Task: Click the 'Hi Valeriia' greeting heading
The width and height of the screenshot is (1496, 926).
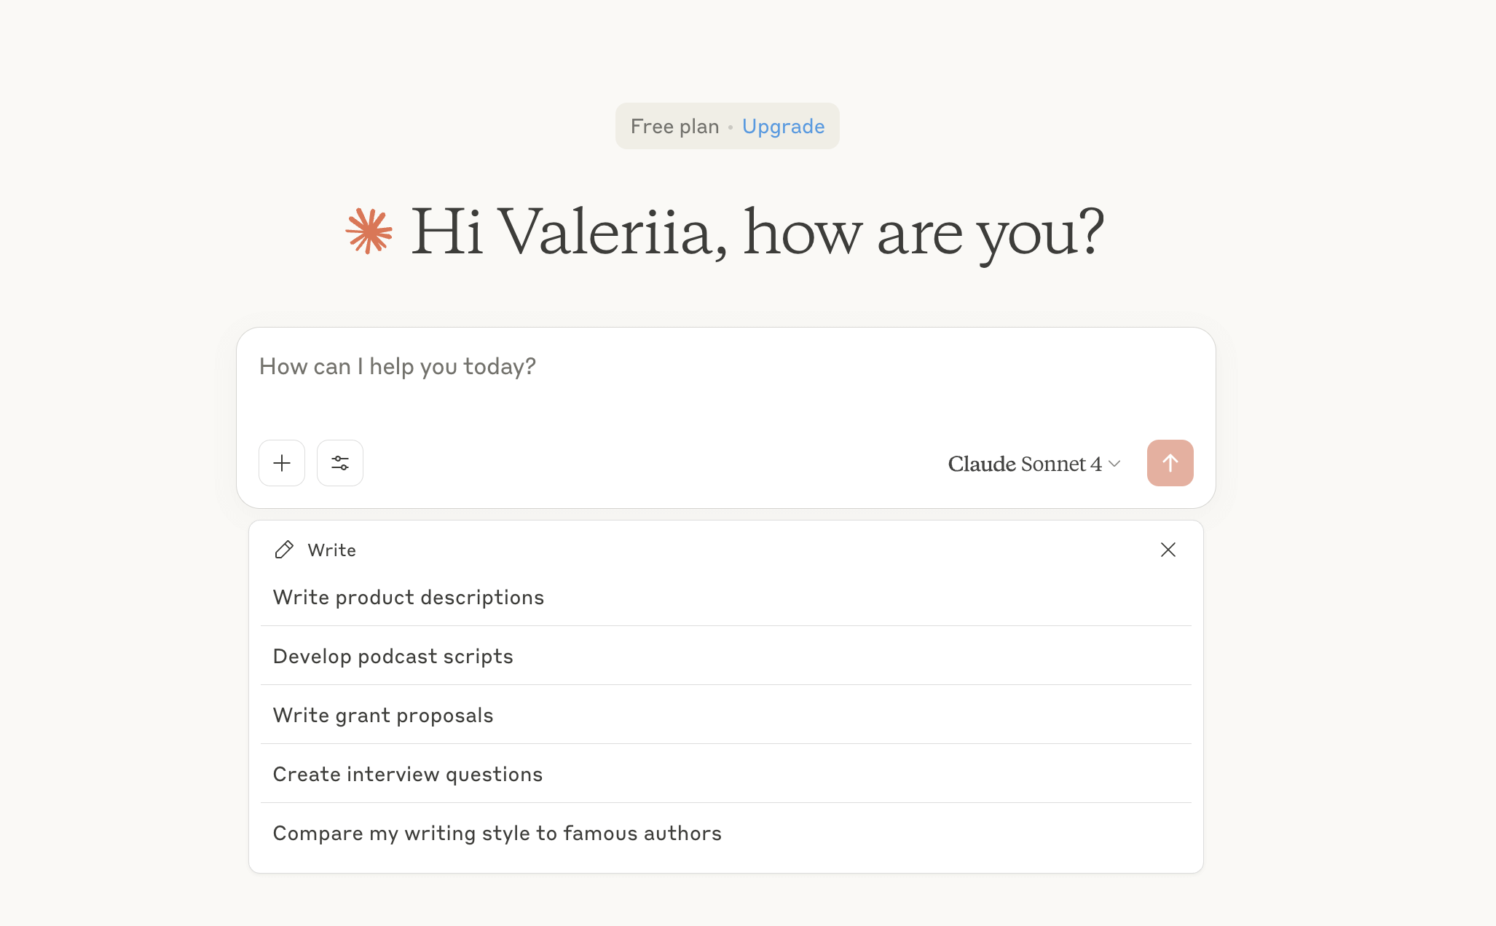Action: click(x=757, y=233)
